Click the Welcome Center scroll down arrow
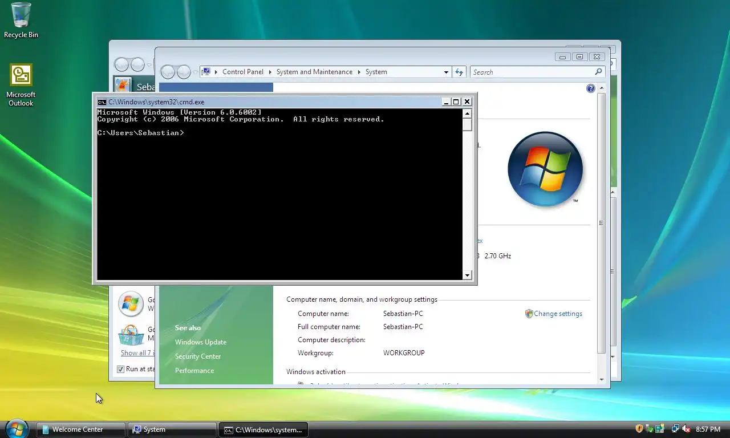Screen dimensions: 730x438 click(613, 357)
